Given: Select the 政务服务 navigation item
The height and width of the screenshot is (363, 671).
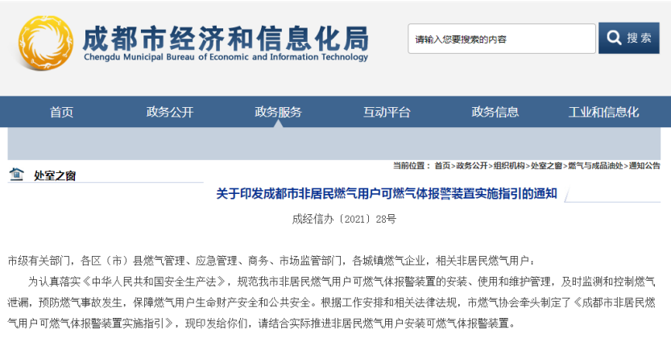Looking at the screenshot, I should point(278,112).
